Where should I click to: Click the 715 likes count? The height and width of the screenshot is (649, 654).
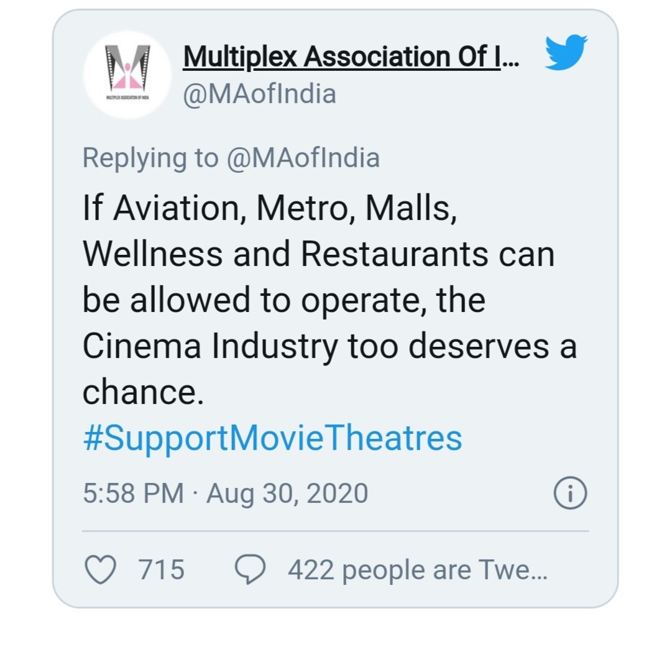pyautogui.click(x=162, y=569)
